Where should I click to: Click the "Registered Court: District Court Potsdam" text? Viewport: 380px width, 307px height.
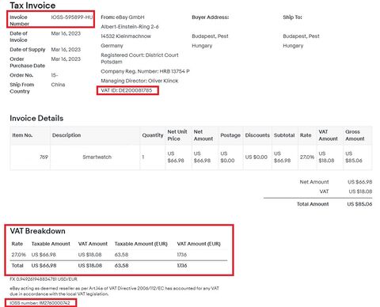pos(139,59)
